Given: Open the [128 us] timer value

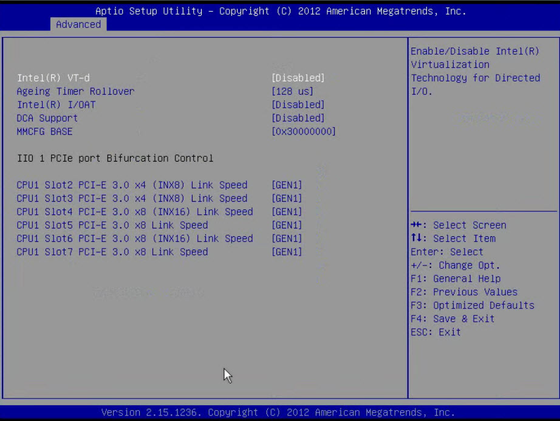Looking at the screenshot, I should coord(292,91).
